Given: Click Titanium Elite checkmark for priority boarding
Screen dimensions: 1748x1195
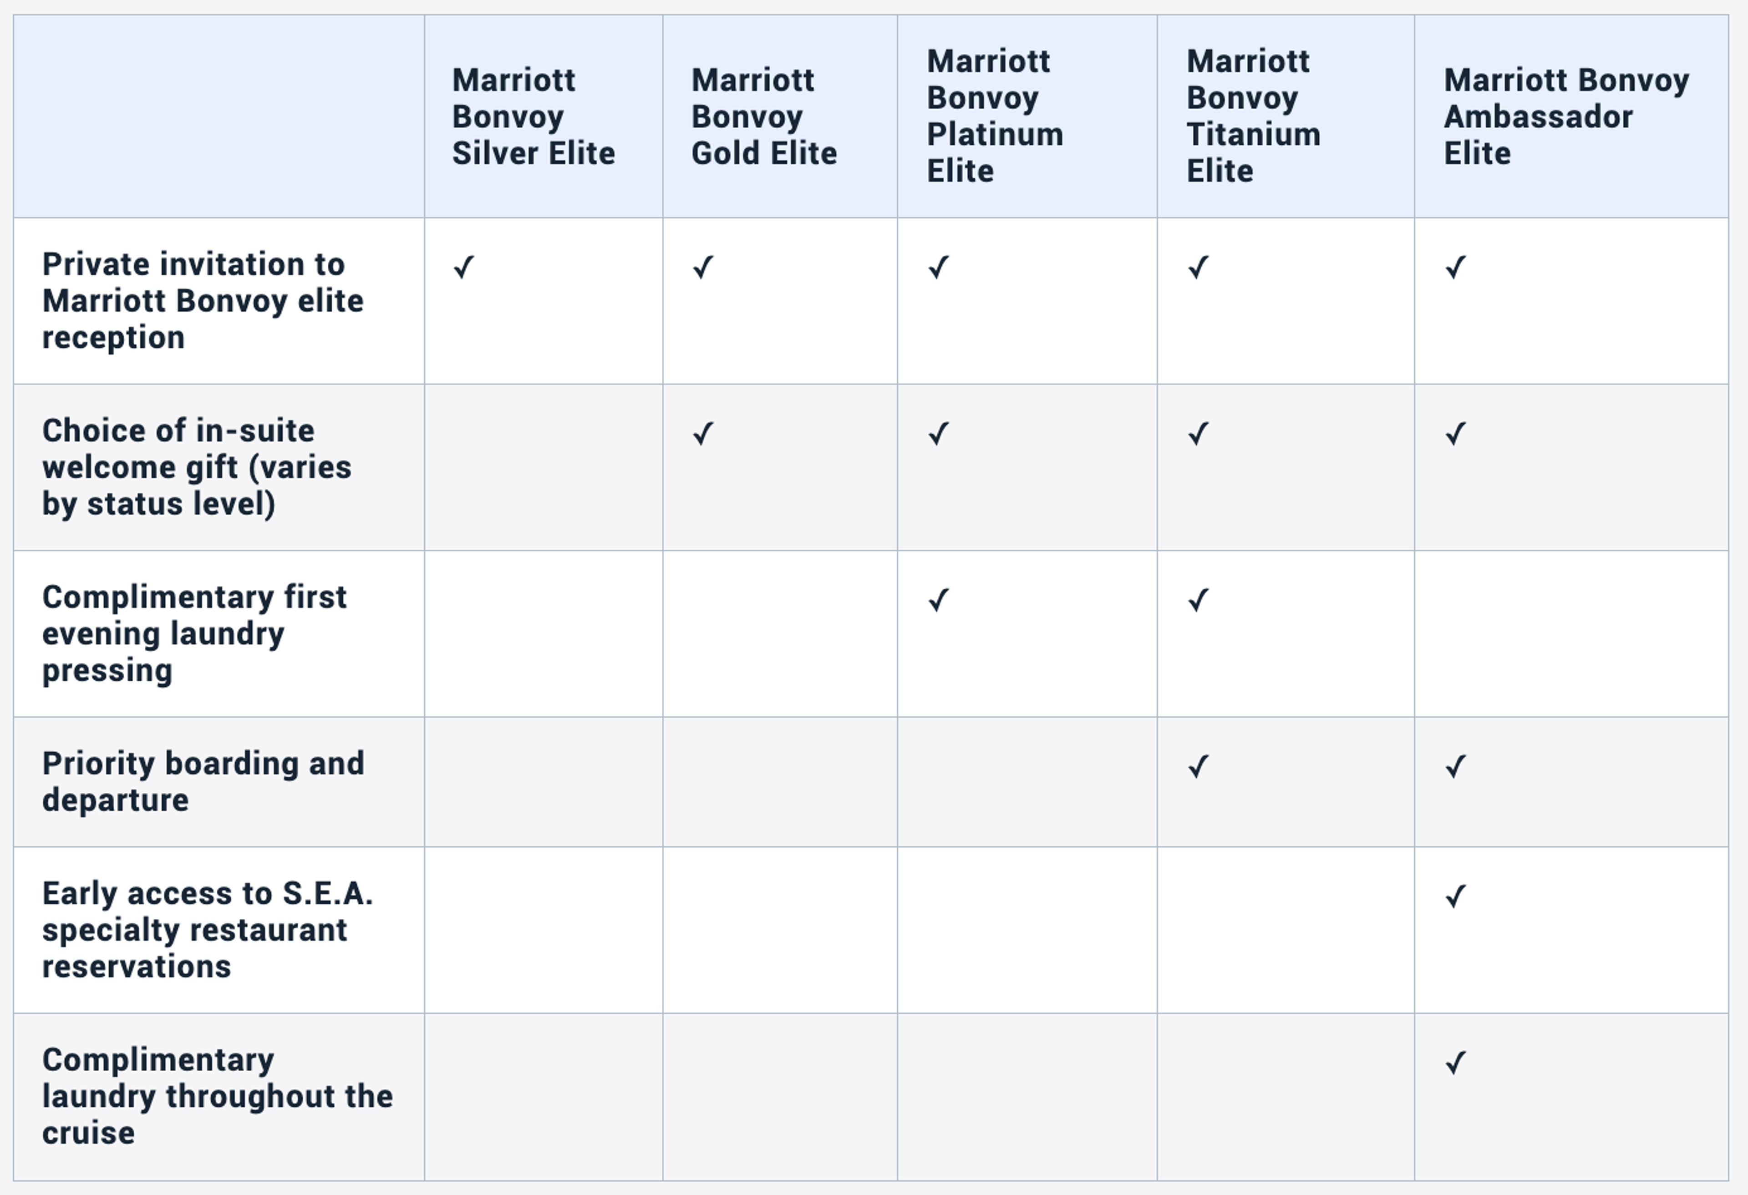Looking at the screenshot, I should pyautogui.click(x=1199, y=765).
